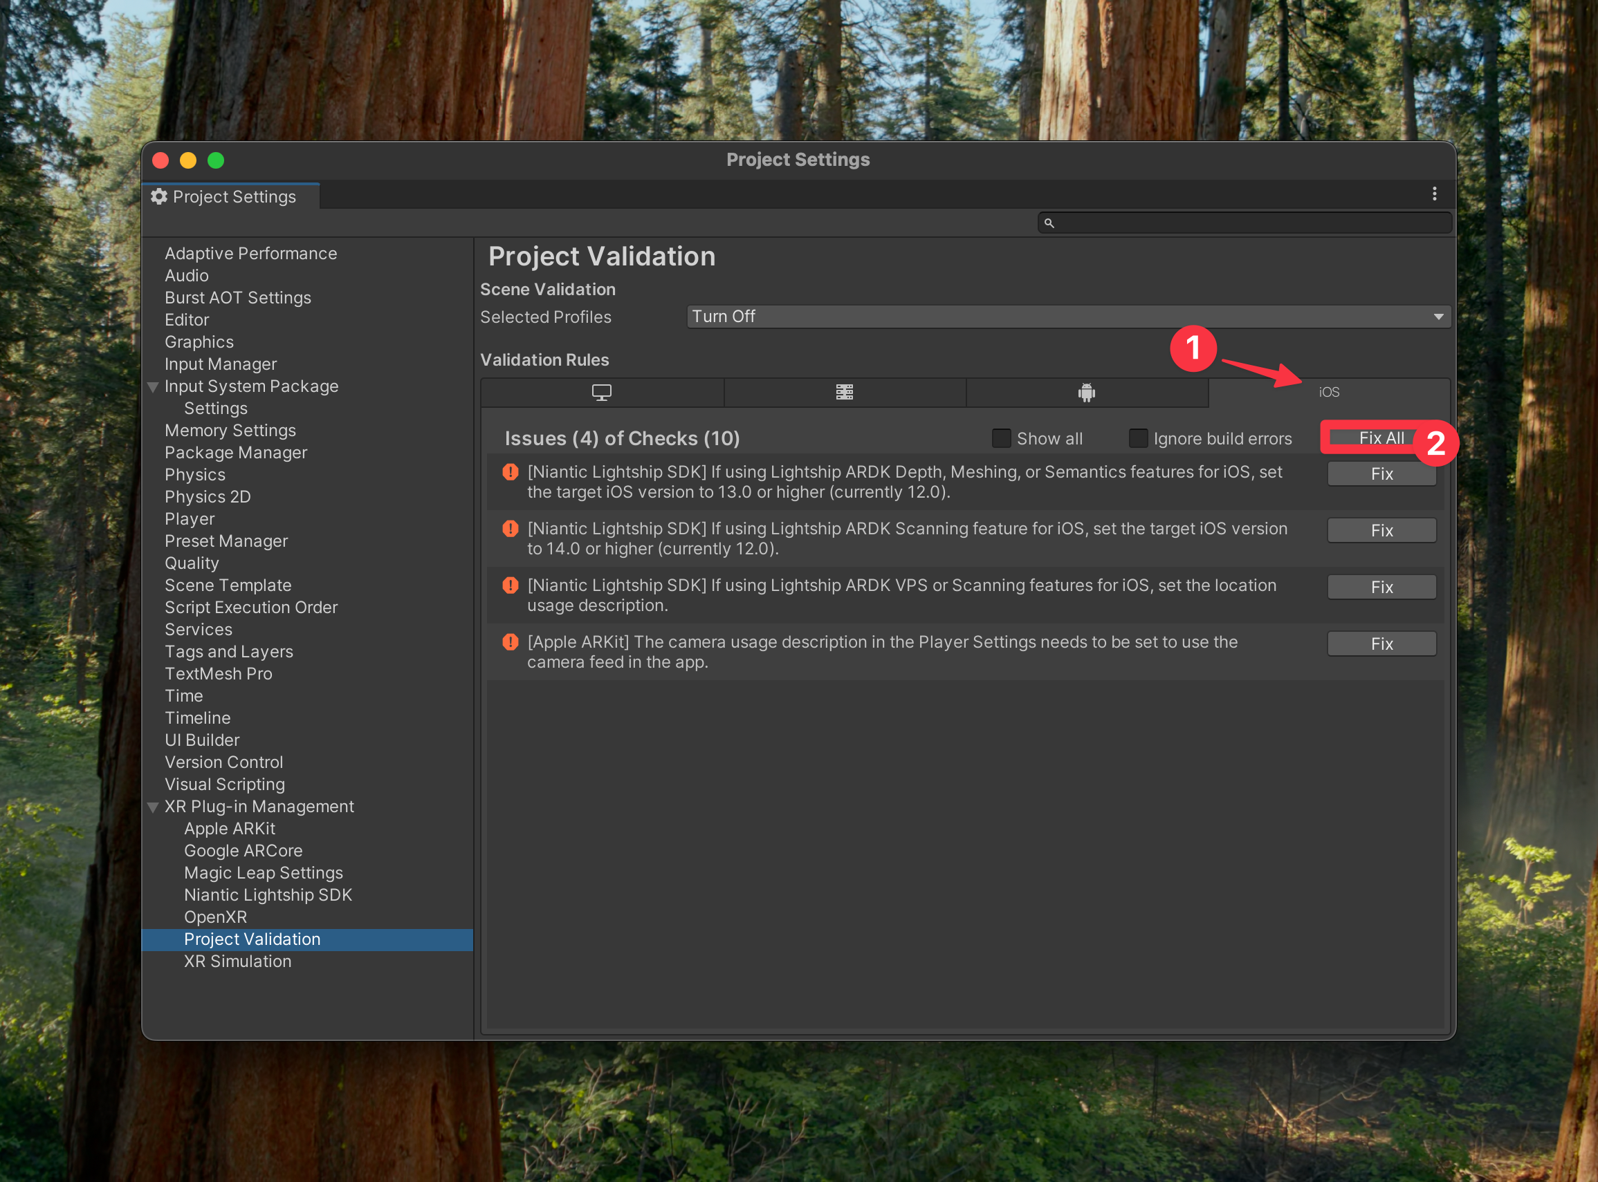The width and height of the screenshot is (1598, 1182).
Task: Switch to the iOS validation tab
Action: [1329, 392]
